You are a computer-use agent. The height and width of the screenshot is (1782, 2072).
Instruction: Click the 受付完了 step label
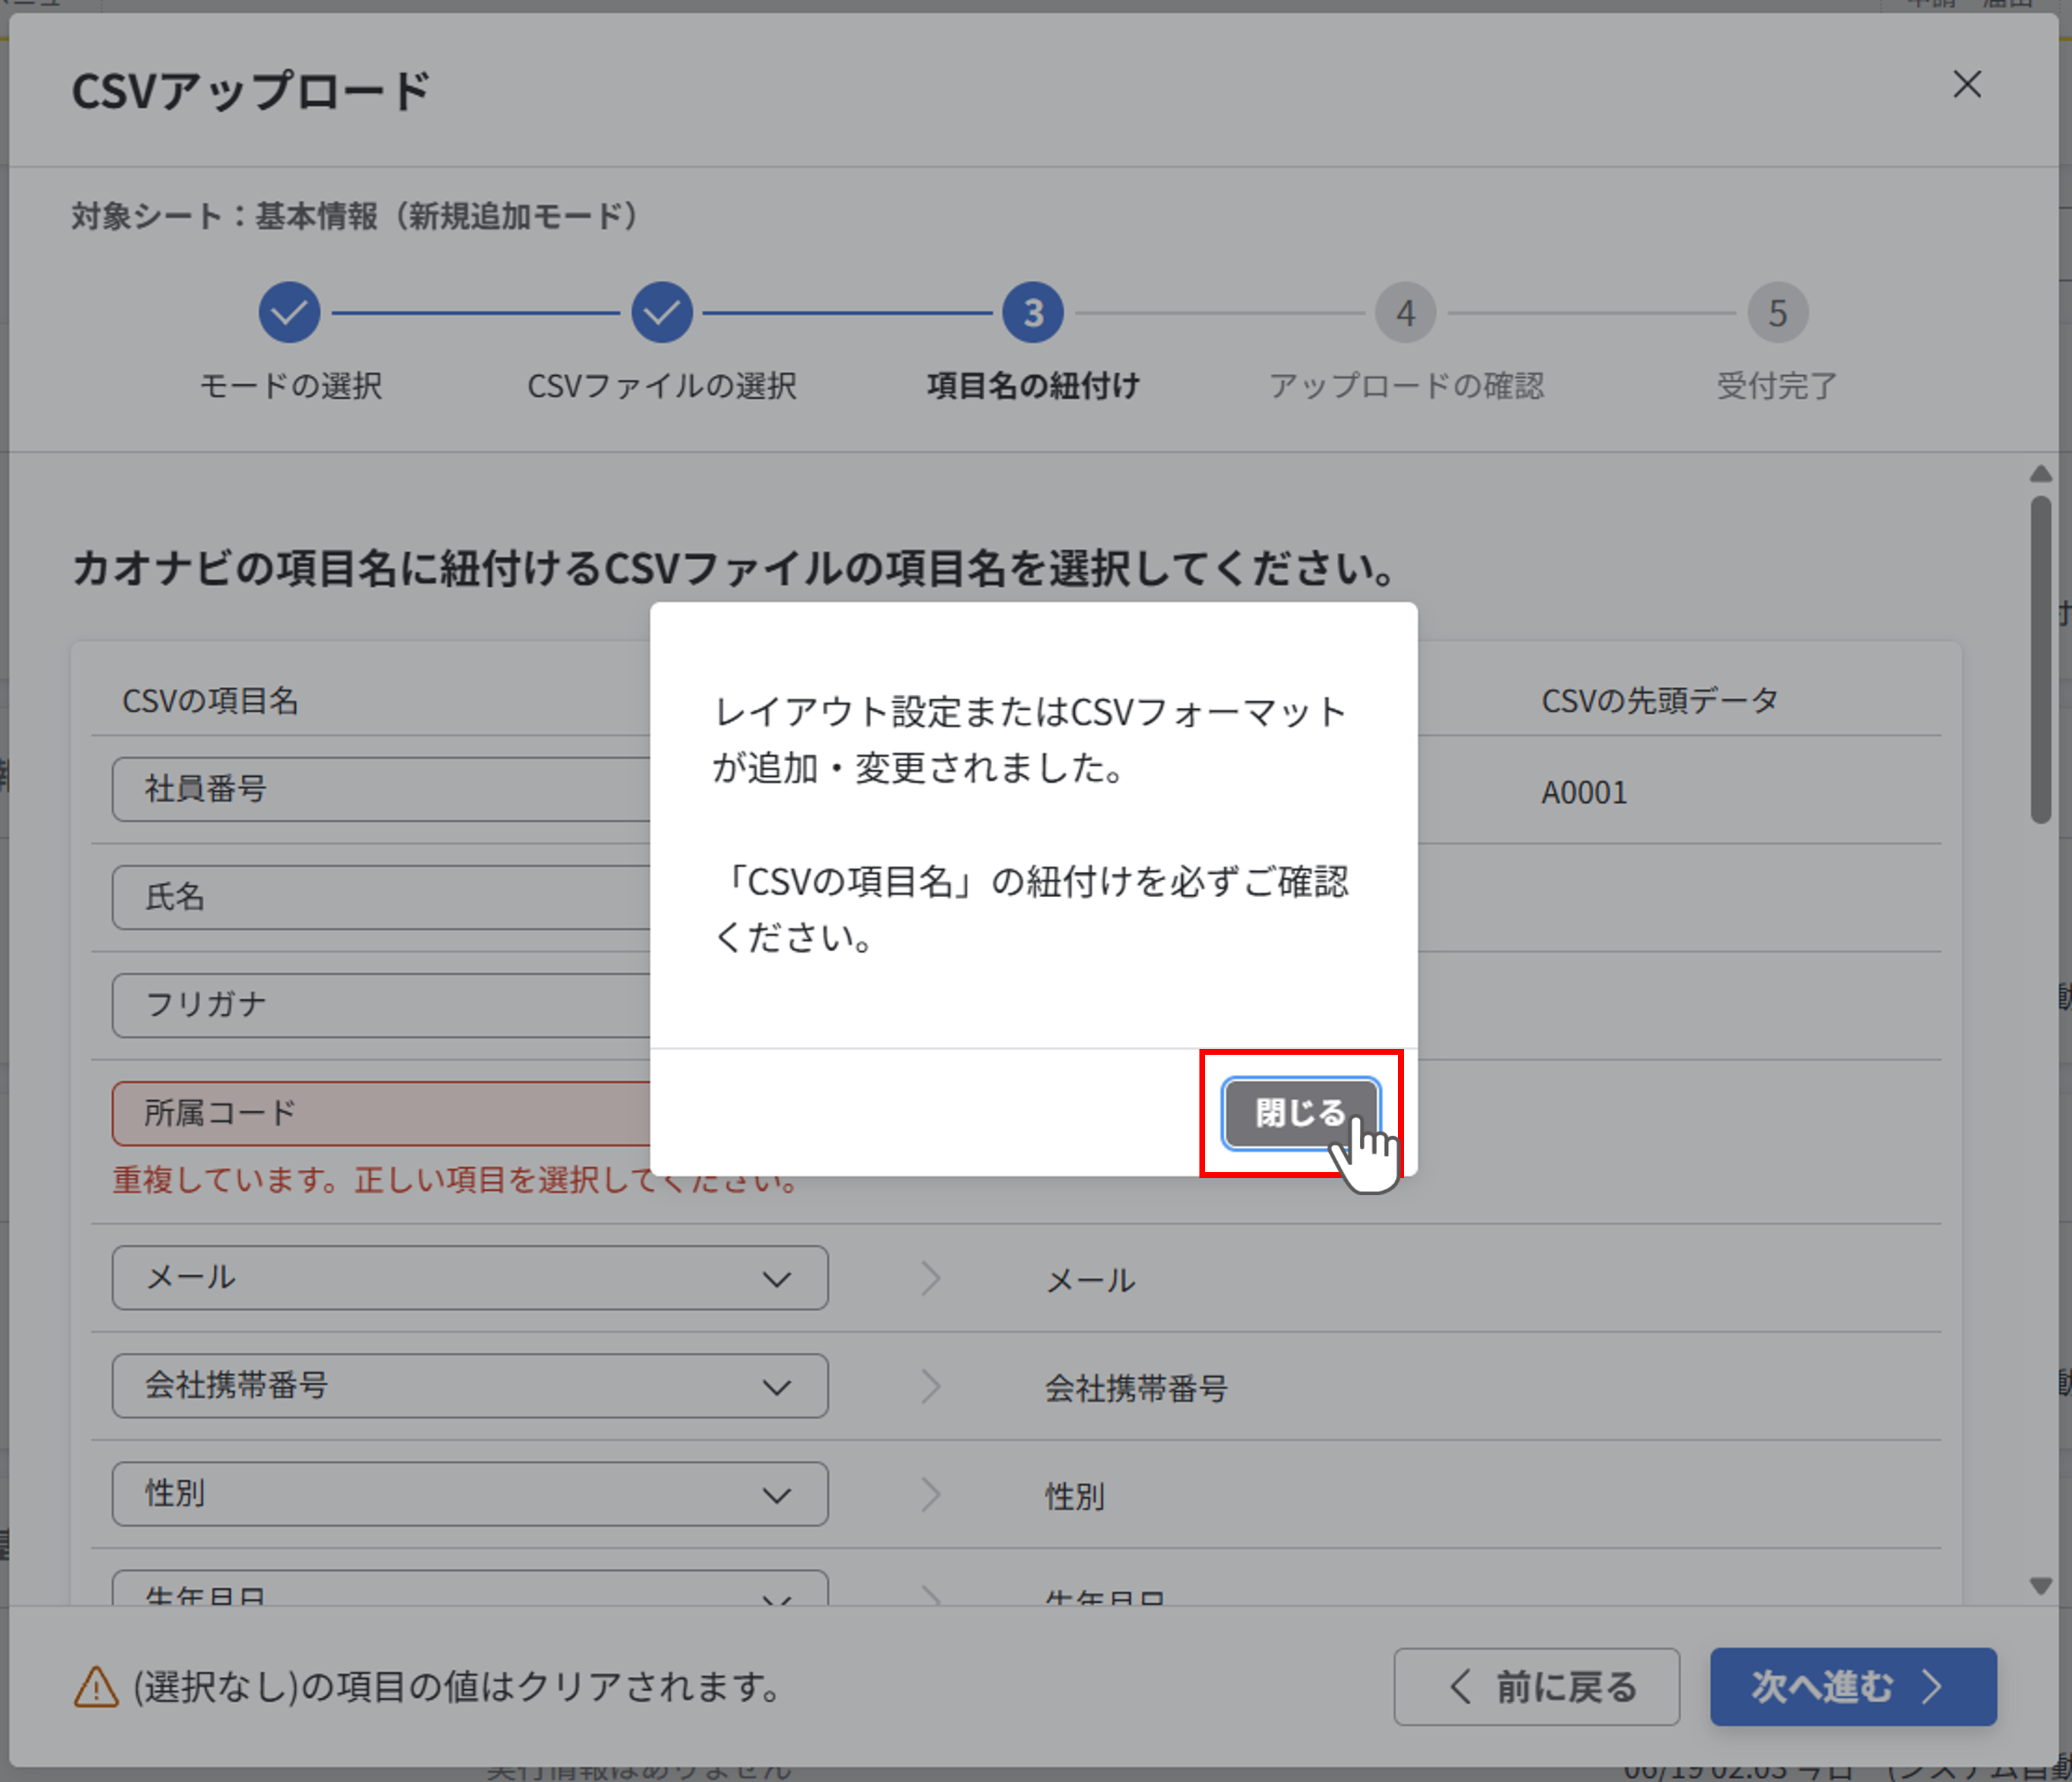click(1777, 386)
